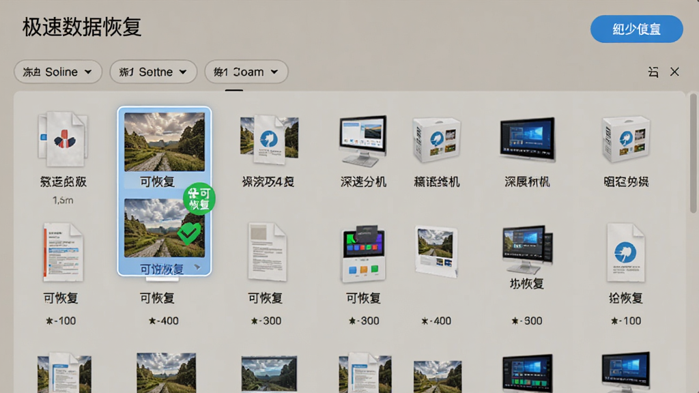Select the top landscape thumbnail in highlighted card
The width and height of the screenshot is (699, 393).
[x=165, y=142]
